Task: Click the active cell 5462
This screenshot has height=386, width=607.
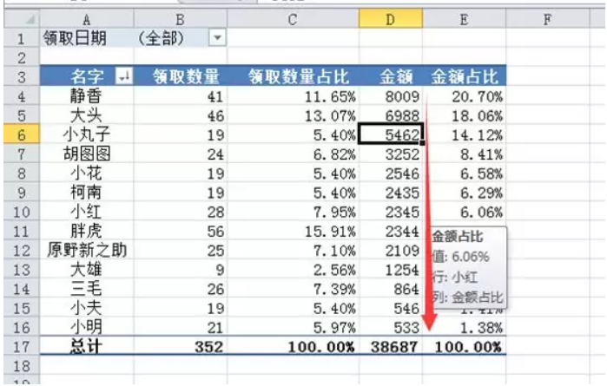Action: (x=391, y=134)
